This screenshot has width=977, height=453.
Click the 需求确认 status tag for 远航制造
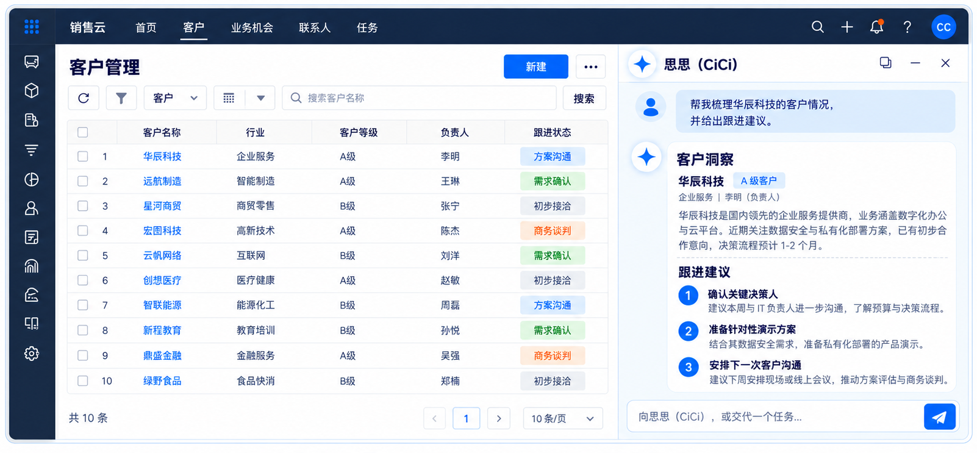(553, 181)
